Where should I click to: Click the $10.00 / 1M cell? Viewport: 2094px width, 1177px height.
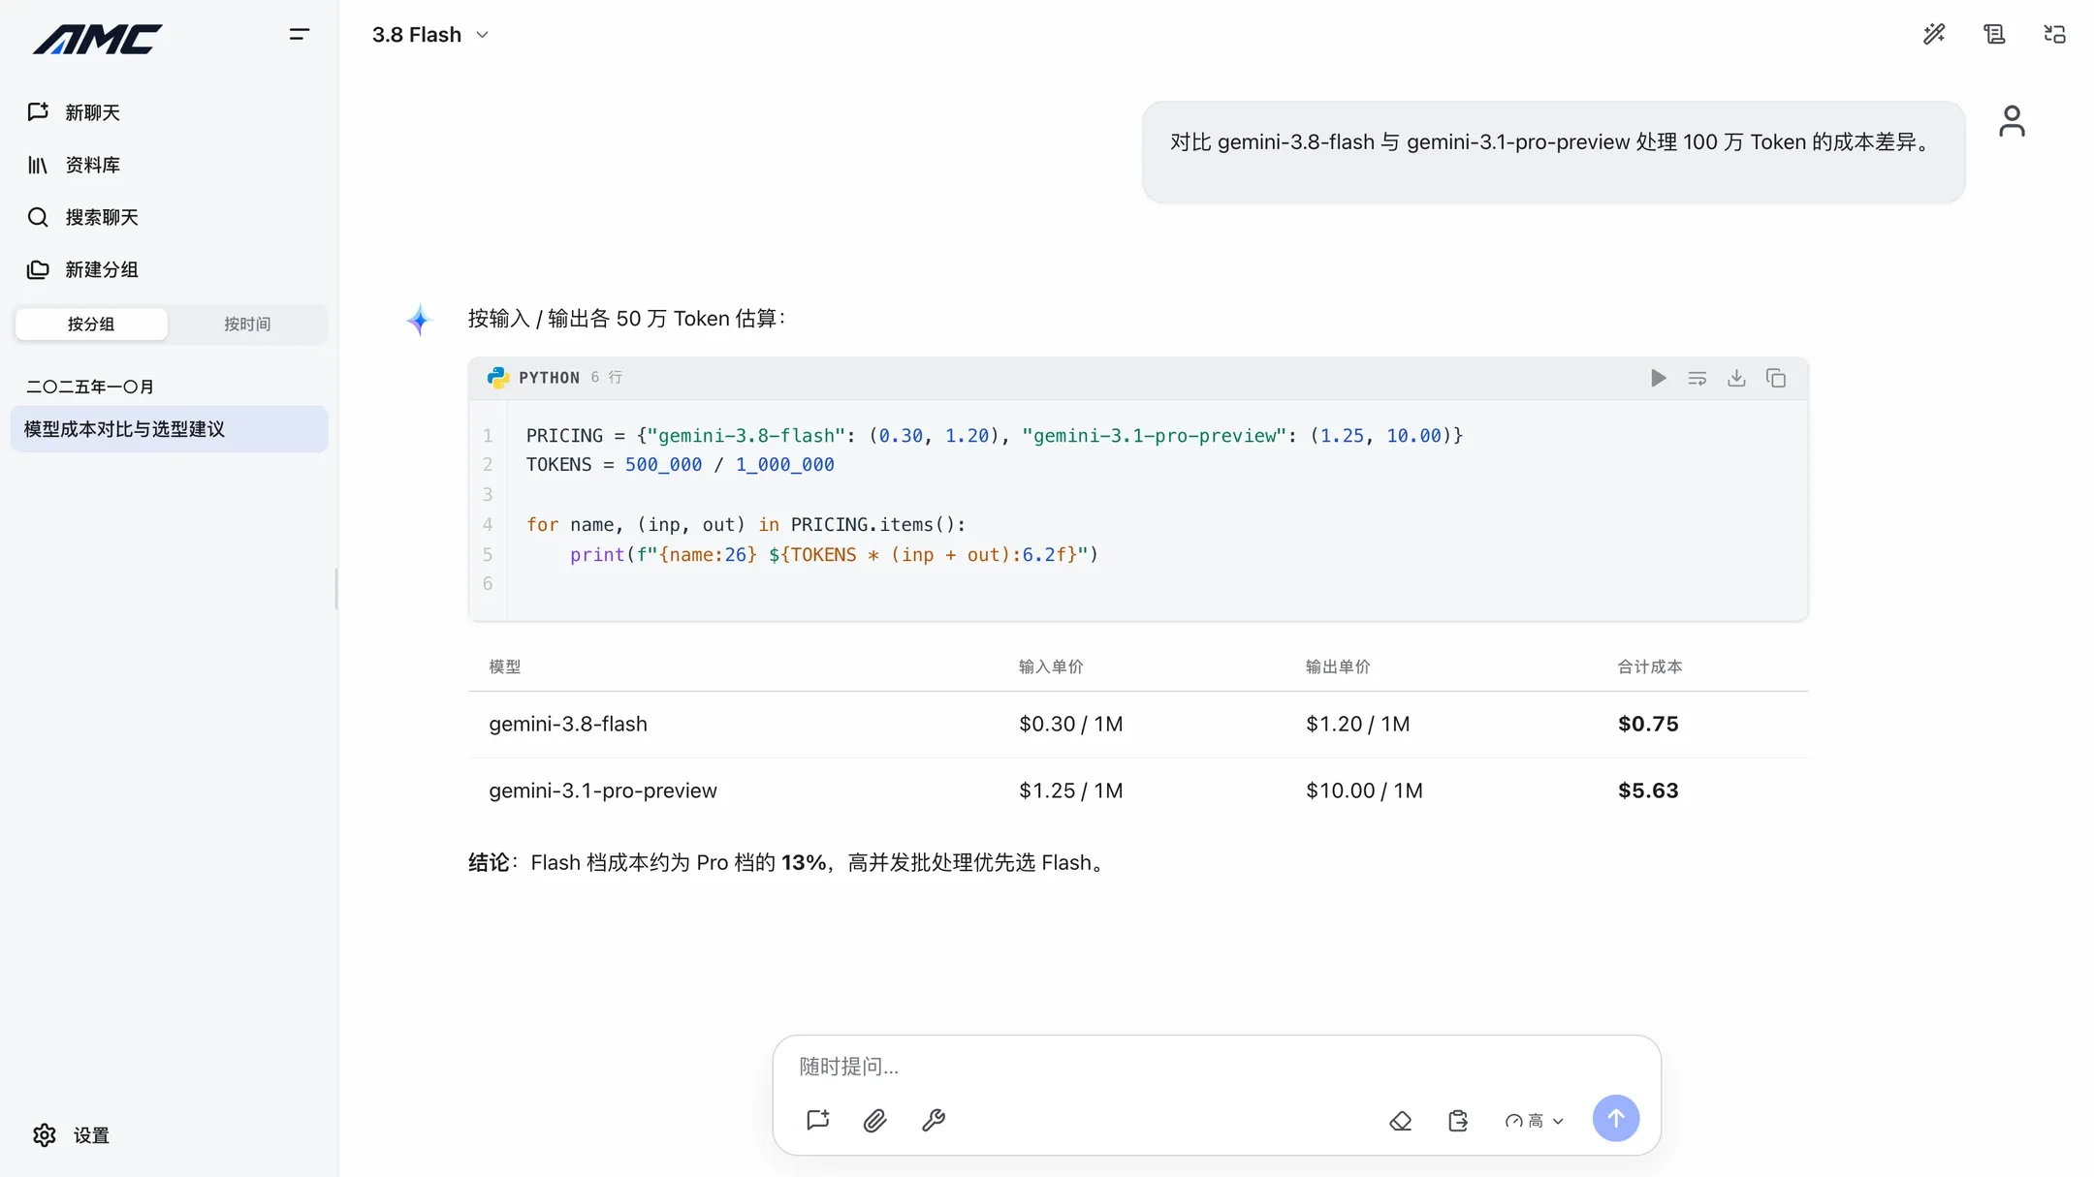tap(1364, 790)
